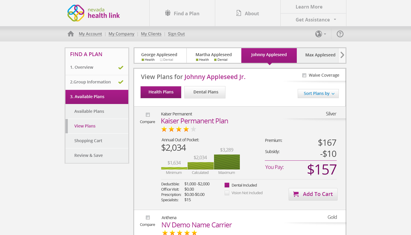Click the star rating of NV Demo Name Carrier
This screenshot has height=235, width=411.
coord(179,233)
